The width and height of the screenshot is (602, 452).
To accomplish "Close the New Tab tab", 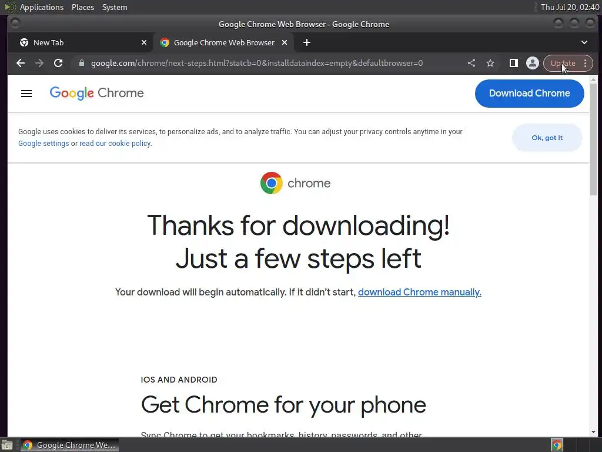I will tap(144, 42).
